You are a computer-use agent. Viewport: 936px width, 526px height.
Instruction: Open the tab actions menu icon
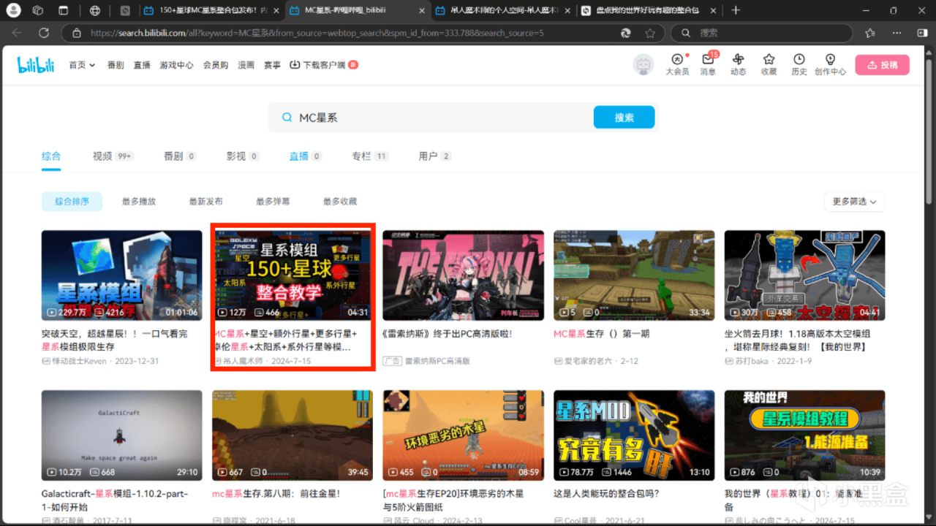[63, 11]
